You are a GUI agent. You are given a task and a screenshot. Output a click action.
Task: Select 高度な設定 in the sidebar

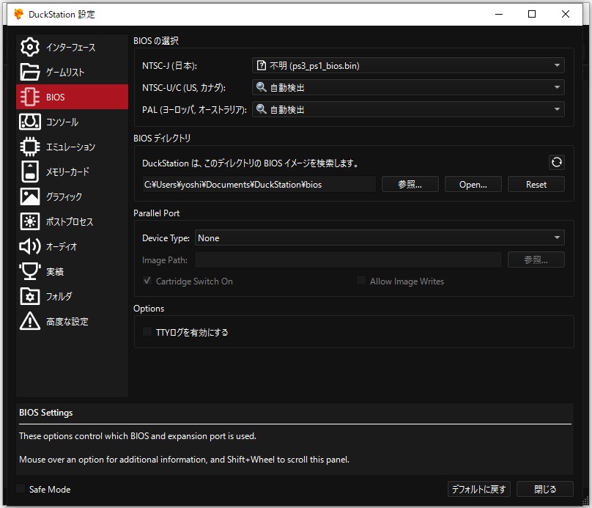point(72,321)
